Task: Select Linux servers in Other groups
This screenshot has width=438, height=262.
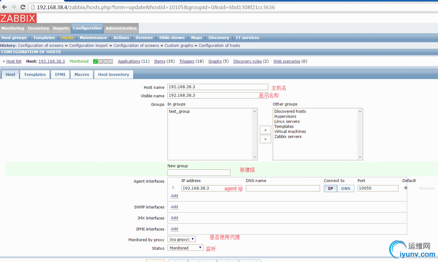Action: point(287,122)
